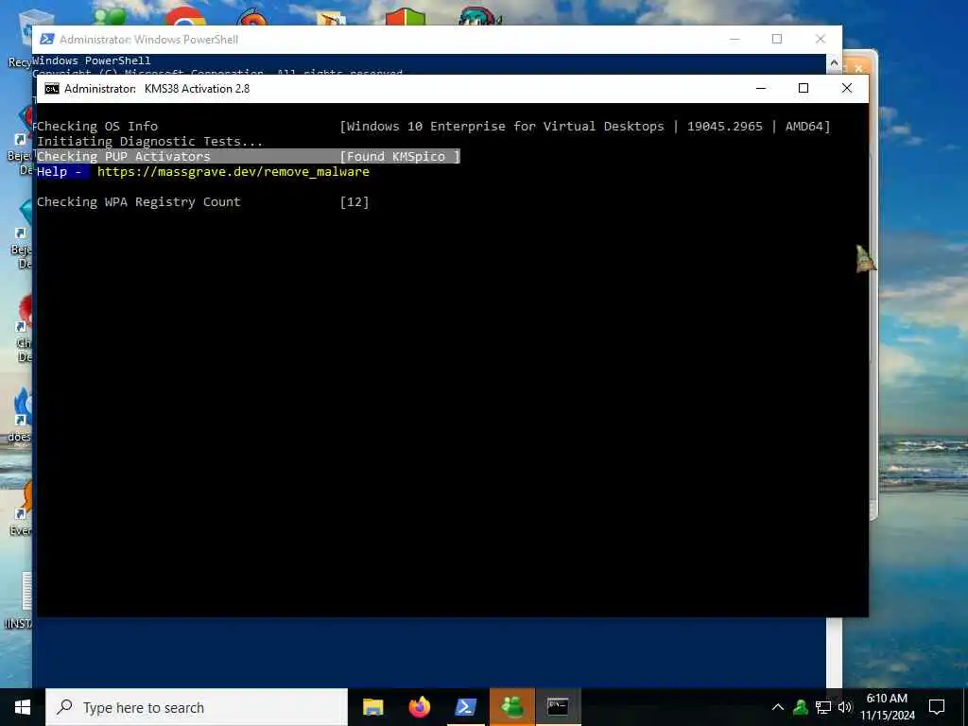Minimize the KMS38 Activation window

pos(761,88)
